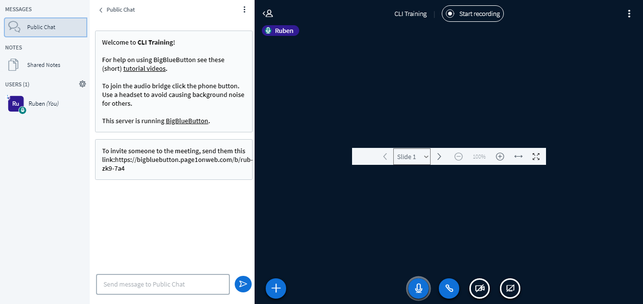The height and width of the screenshot is (304, 643).
Task: Click Start recording button
Action: pyautogui.click(x=473, y=14)
